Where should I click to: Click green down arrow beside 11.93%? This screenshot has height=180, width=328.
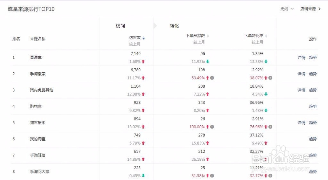click(x=208, y=62)
